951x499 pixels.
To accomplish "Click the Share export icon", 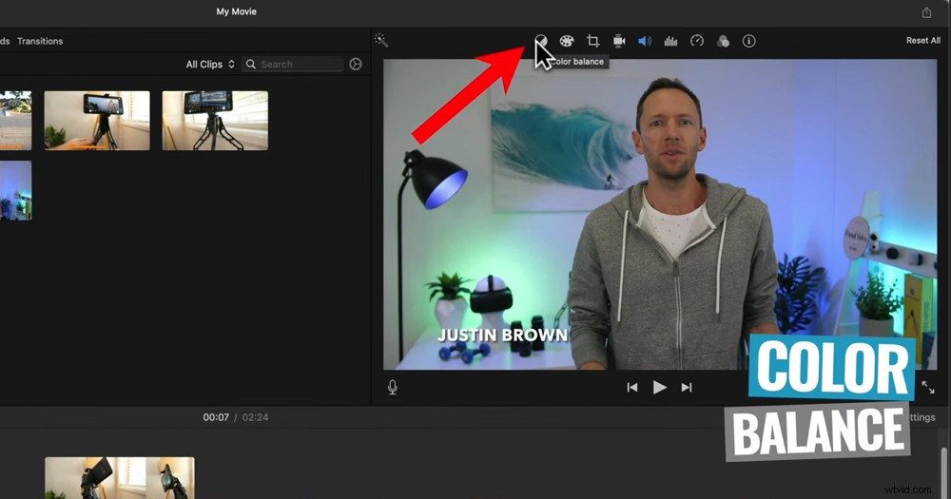I will pos(926,12).
